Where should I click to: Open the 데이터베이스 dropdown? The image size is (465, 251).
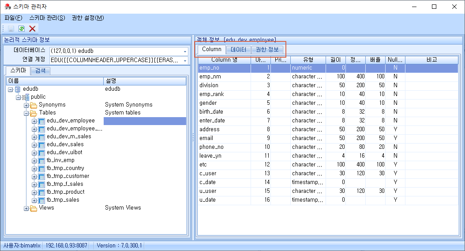pyautogui.click(x=185, y=52)
